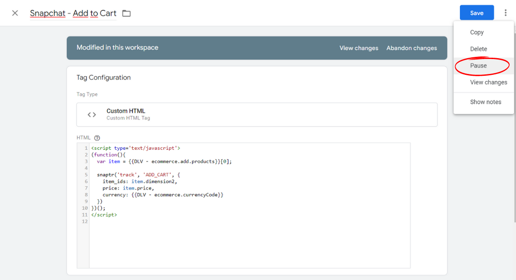Click line number 12 in the gutter
The width and height of the screenshot is (516, 280).
tap(85, 221)
